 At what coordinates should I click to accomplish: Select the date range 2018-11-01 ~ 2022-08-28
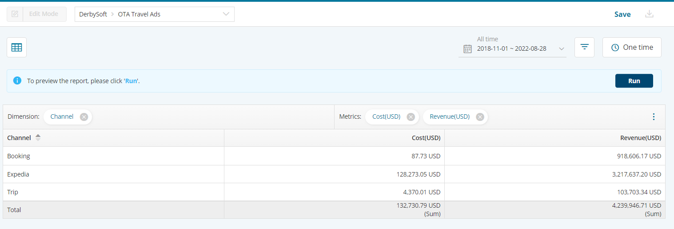click(511, 49)
